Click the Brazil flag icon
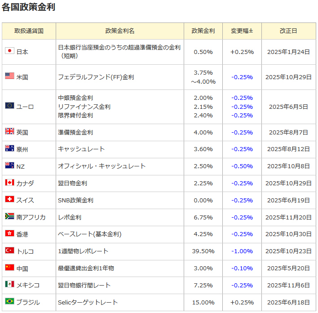Viewport: 318px width, 313px height. pyautogui.click(x=9, y=301)
